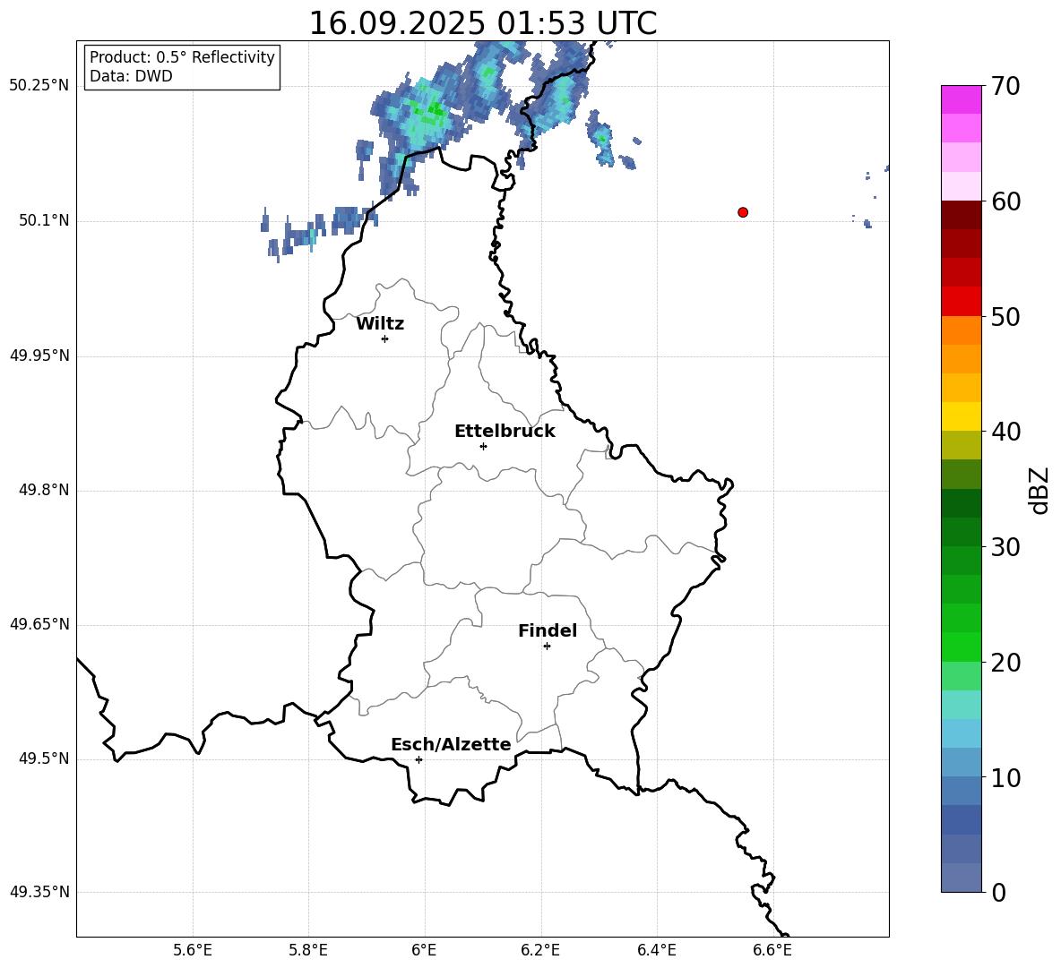Viewport: 1061px width, 968px height.
Task: Click the 6°E longitude label
Action: (x=424, y=950)
